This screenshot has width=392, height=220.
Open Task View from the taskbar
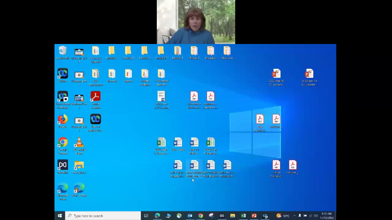pyautogui.click(x=146, y=216)
